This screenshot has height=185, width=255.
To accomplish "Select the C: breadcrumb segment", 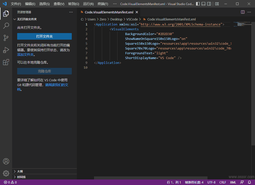I will [x=82, y=19].
